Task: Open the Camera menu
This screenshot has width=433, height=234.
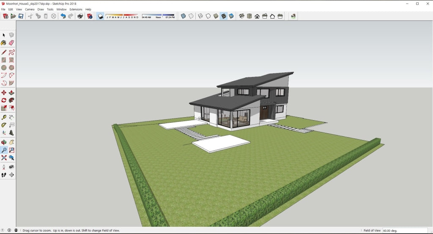Action: click(x=30, y=9)
